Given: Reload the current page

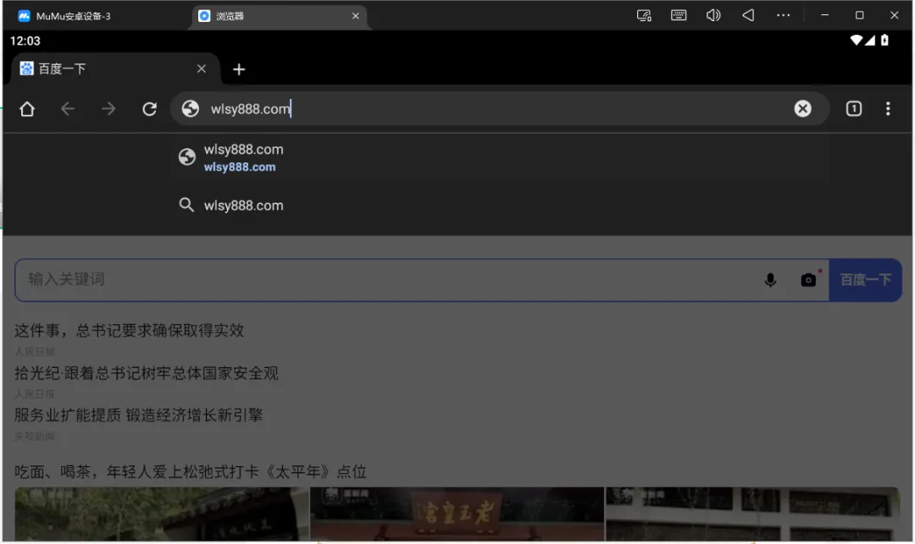Looking at the screenshot, I should tap(149, 109).
